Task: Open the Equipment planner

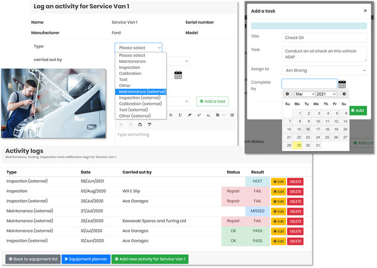Action: (86, 259)
